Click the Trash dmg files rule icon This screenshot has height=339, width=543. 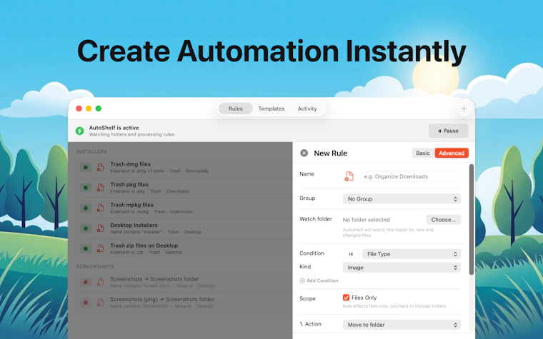(x=100, y=168)
